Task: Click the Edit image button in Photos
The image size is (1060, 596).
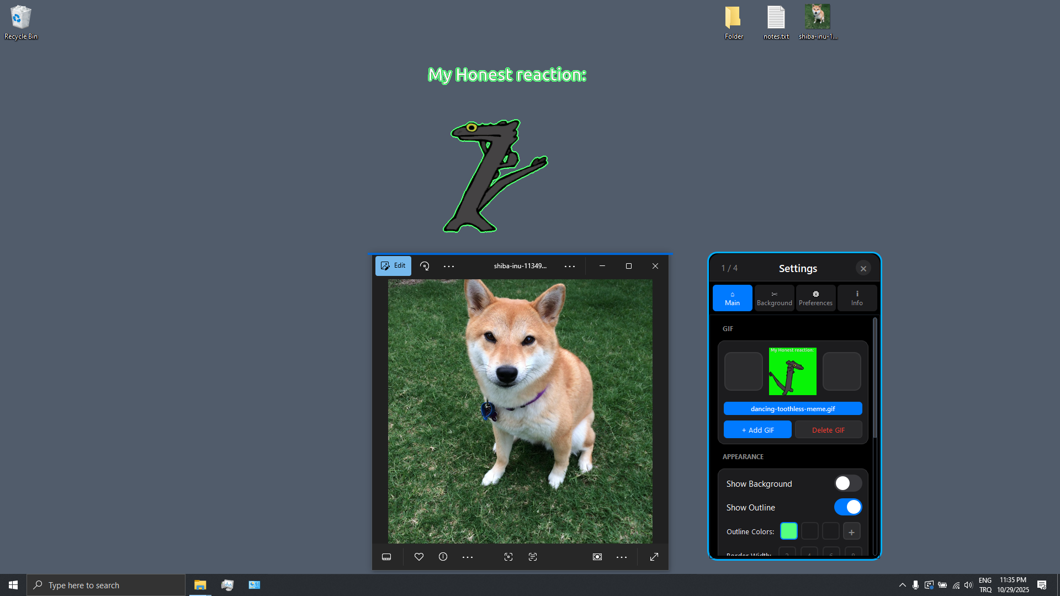Action: [393, 266]
